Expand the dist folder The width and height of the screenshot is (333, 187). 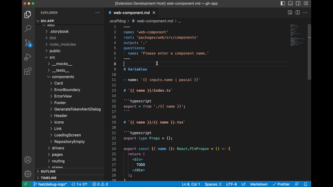tap(70, 38)
